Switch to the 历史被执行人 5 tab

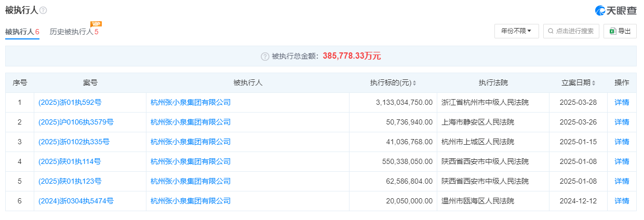click(x=74, y=32)
